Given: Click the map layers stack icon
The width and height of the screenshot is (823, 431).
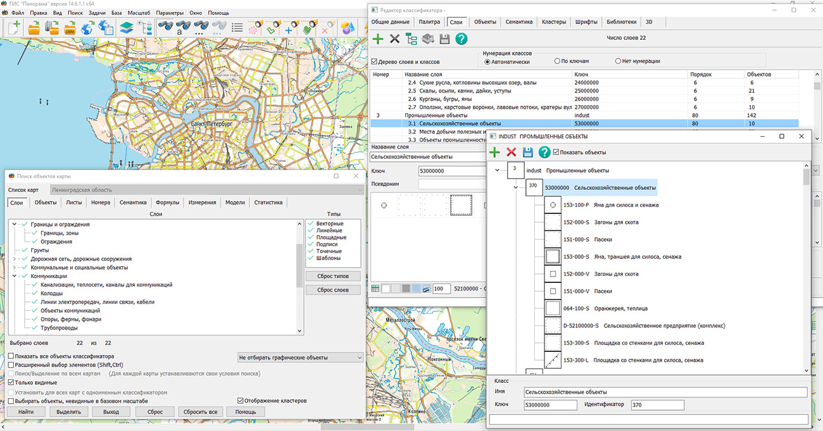Looking at the screenshot, I should tap(126, 27).
